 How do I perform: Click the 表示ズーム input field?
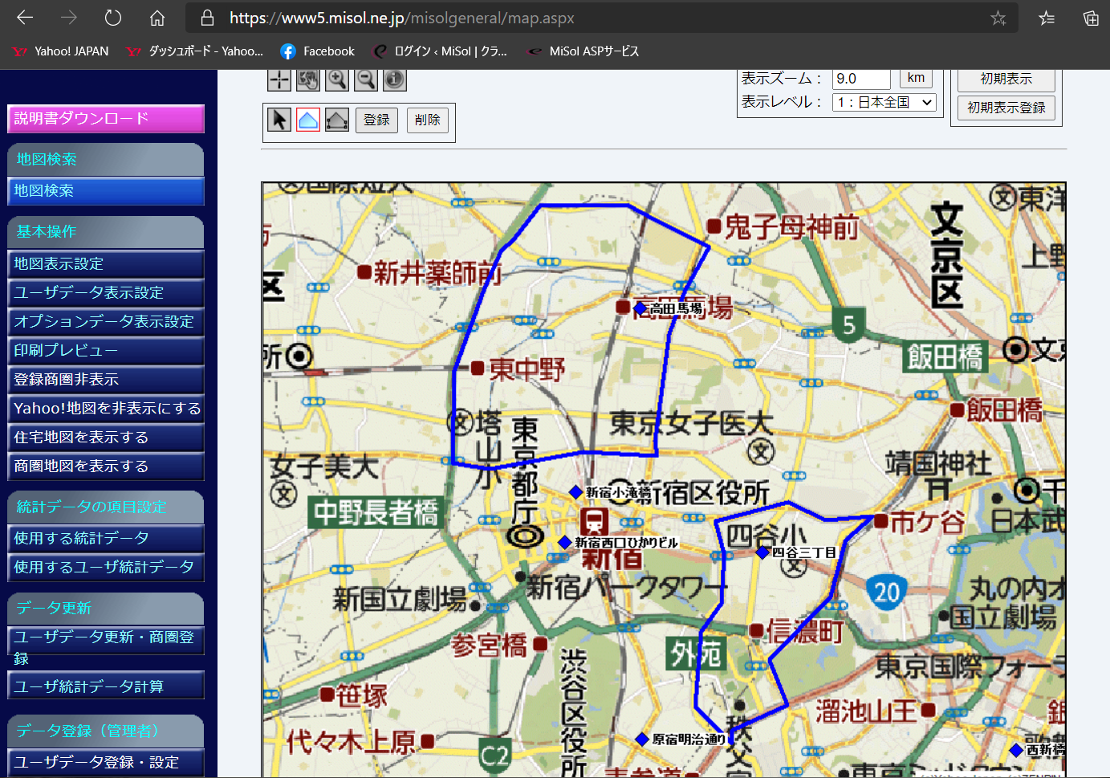[861, 79]
